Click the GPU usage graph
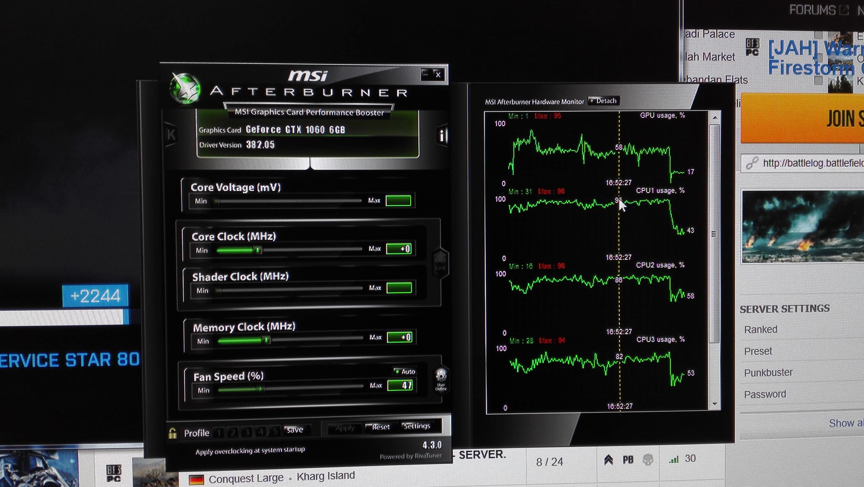The height and width of the screenshot is (487, 864). coord(597,150)
